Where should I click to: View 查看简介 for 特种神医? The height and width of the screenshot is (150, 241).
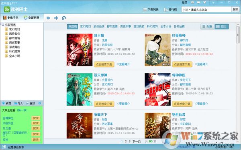[x=201, y=104]
